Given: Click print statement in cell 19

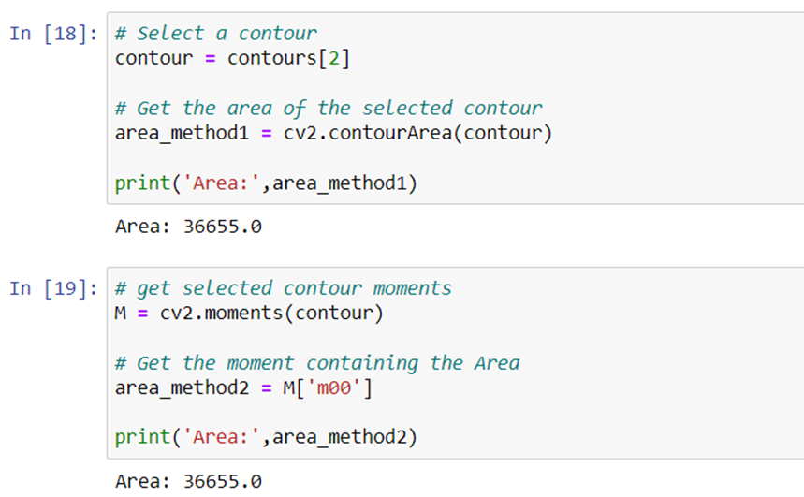Looking at the screenshot, I should point(266,437).
